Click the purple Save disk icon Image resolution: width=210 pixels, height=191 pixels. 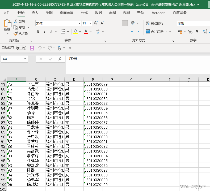32,48
